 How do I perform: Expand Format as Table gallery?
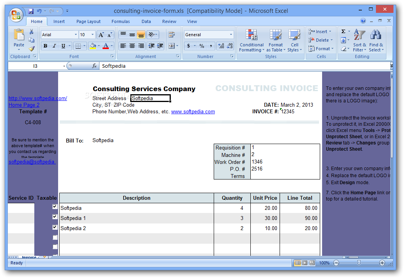(276, 40)
